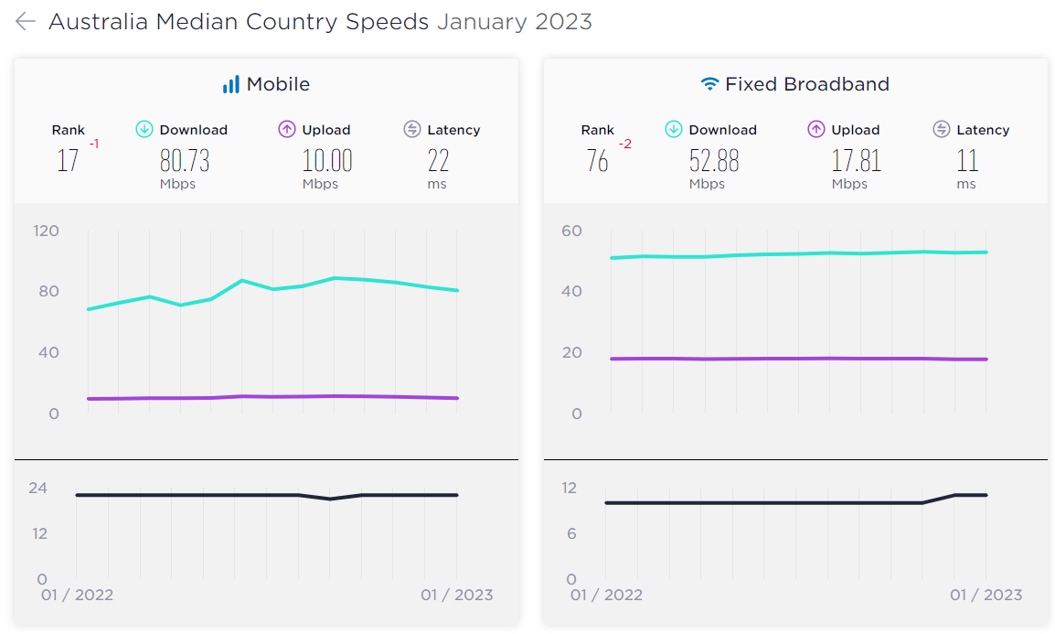The width and height of the screenshot is (1055, 634).
Task: Select the Fixed Broadband panel heading
Action: coord(806,84)
